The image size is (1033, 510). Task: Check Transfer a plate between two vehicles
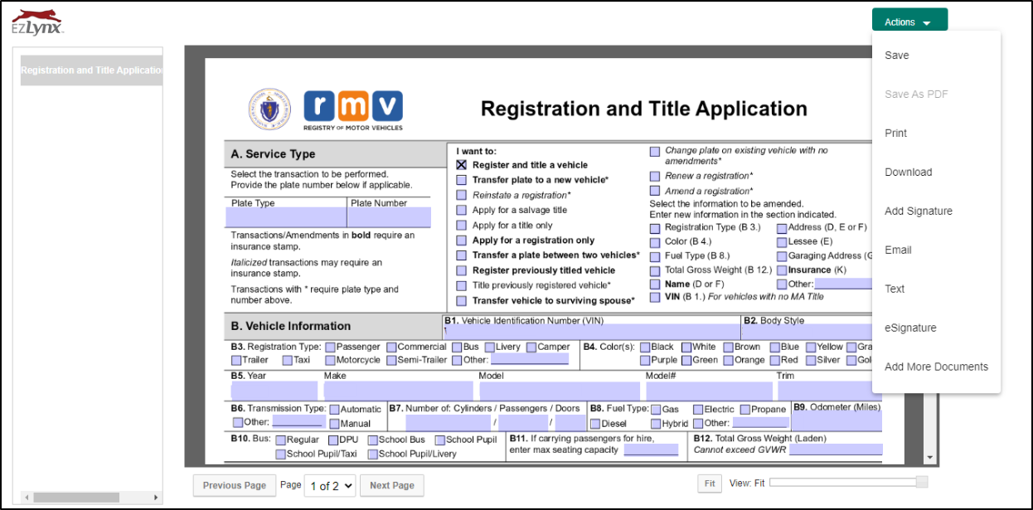[462, 255]
